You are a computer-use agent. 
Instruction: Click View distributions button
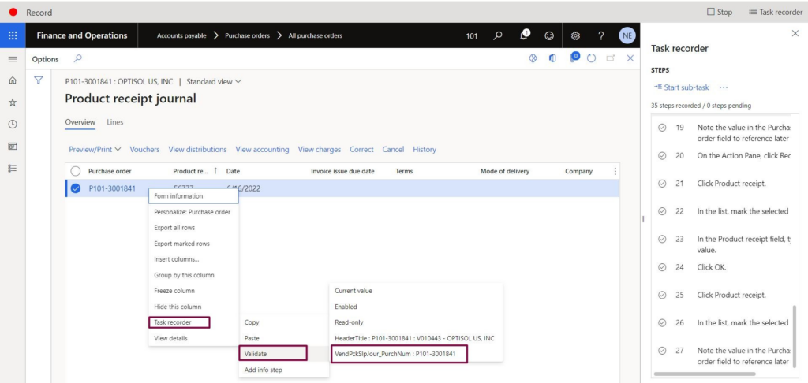(197, 149)
